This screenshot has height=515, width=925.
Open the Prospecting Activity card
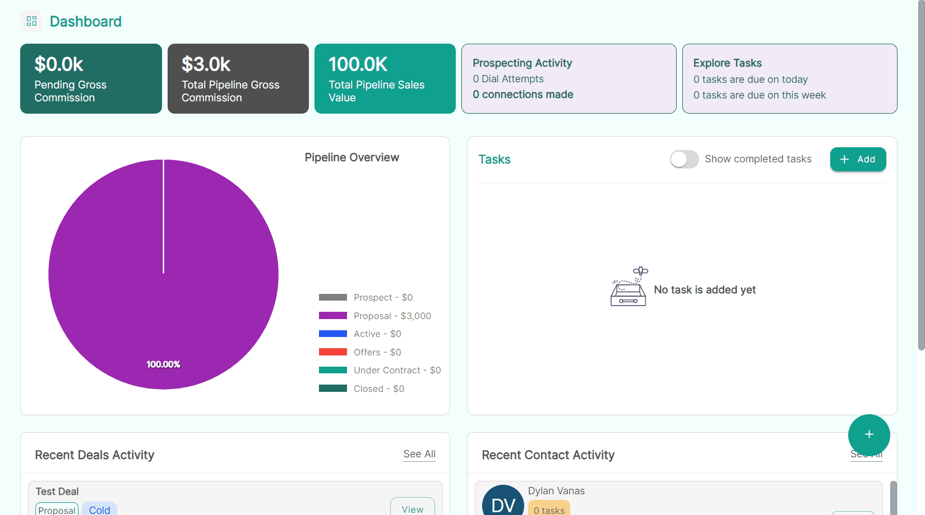(x=568, y=78)
